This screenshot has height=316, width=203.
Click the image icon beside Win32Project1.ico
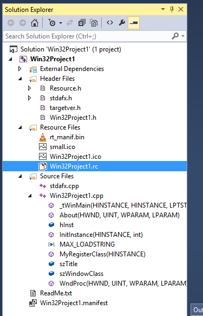tap(43, 157)
